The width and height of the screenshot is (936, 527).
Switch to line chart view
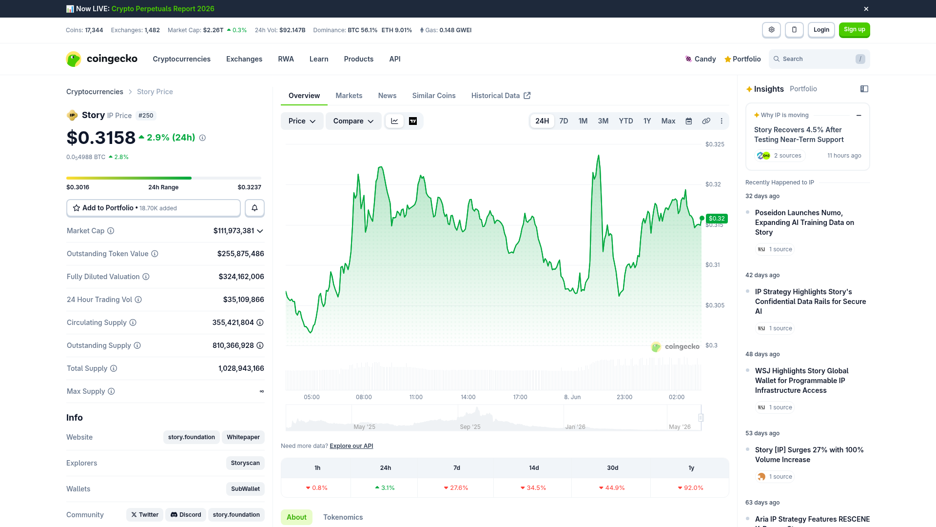(394, 121)
